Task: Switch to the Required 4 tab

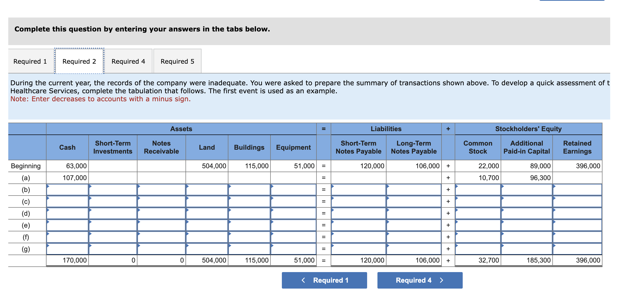Action: [128, 61]
